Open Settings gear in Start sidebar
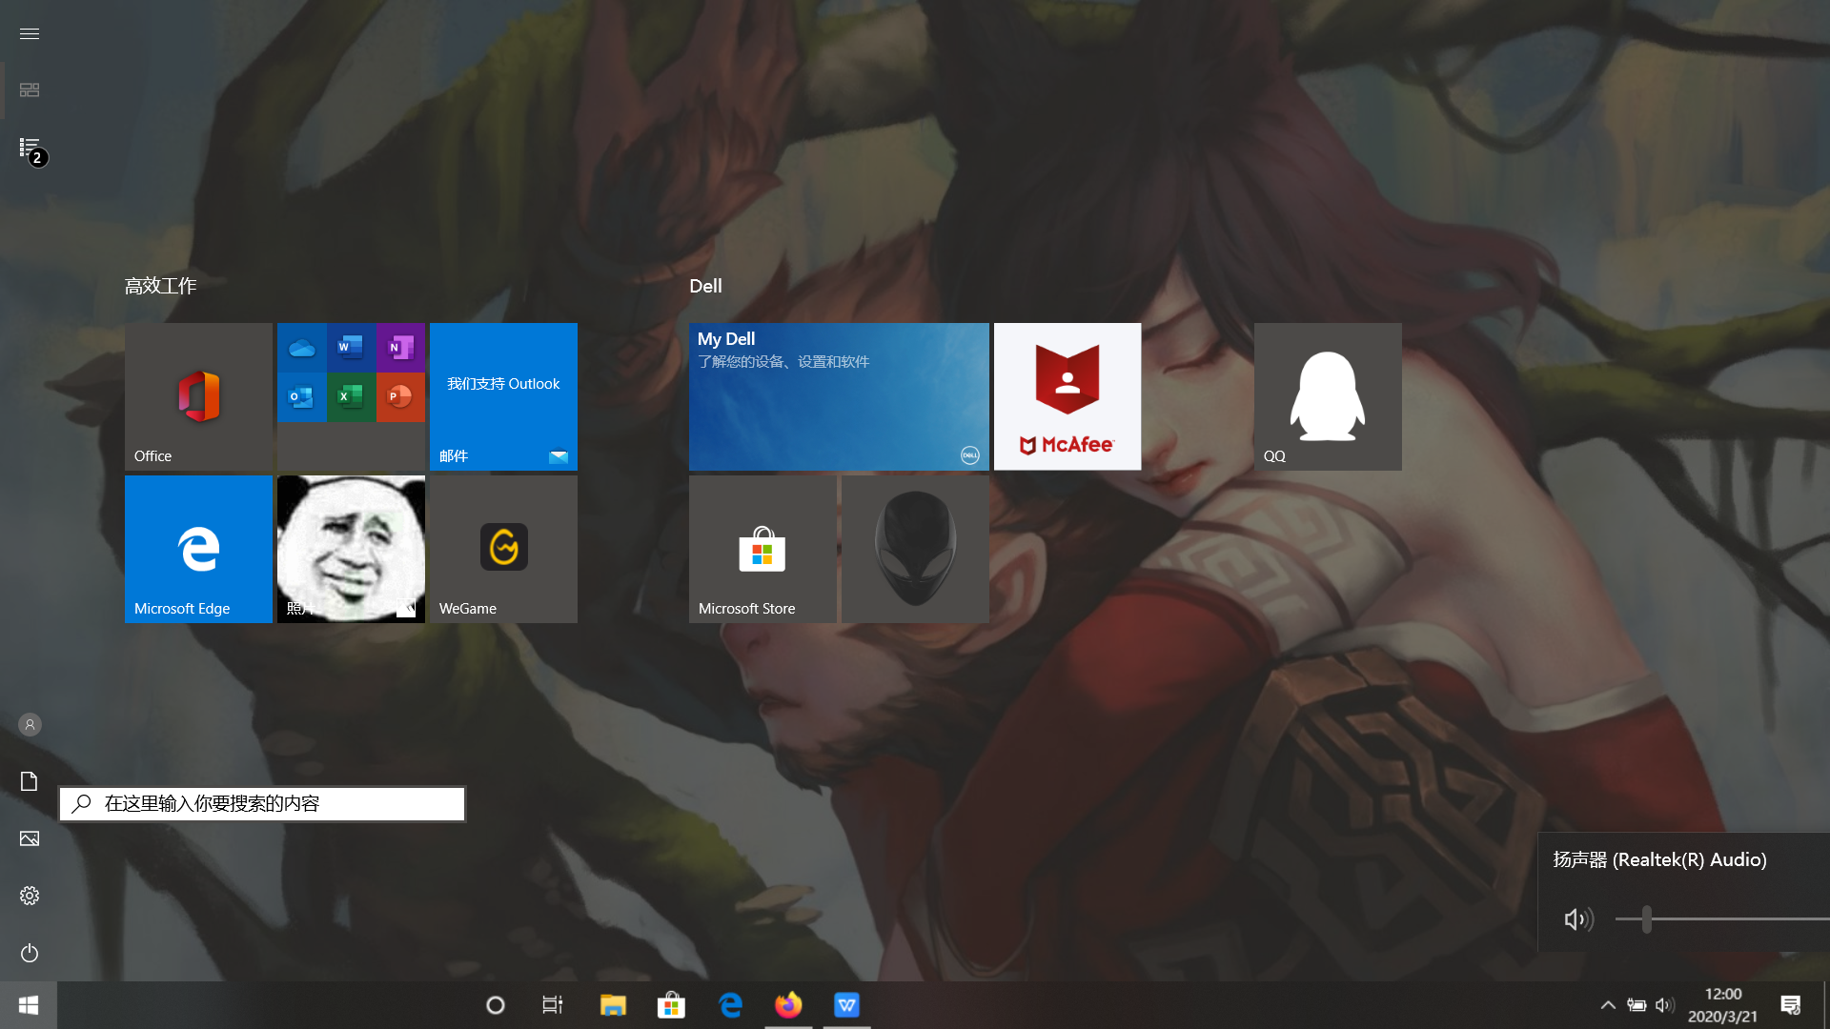 [30, 896]
